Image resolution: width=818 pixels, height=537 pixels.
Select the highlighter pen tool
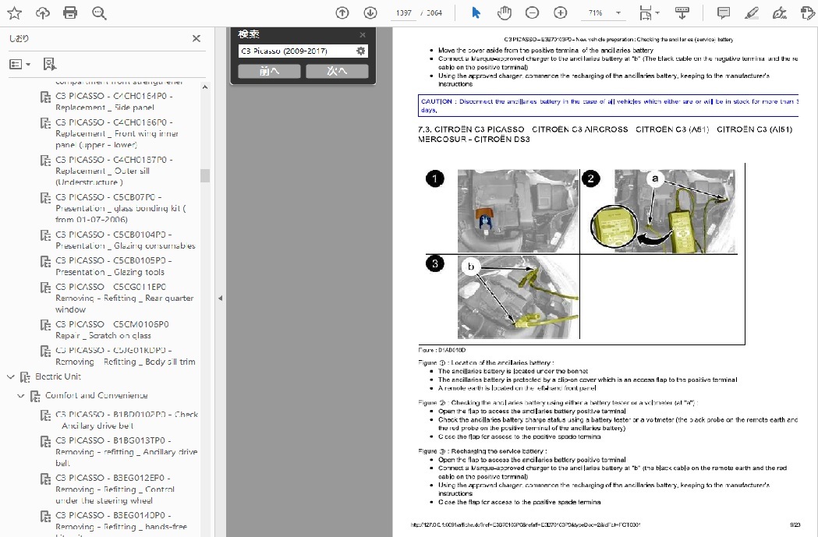point(751,13)
